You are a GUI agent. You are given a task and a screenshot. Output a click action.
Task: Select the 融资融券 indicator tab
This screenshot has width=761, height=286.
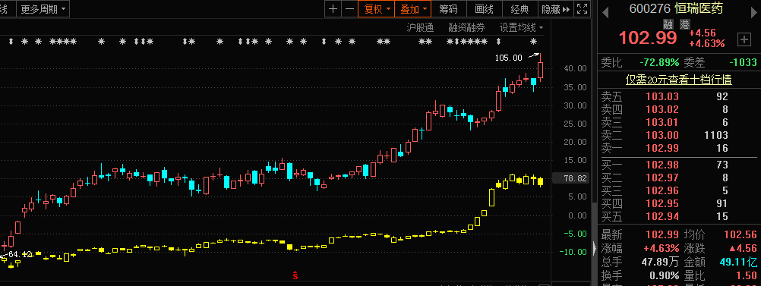pos(466,27)
